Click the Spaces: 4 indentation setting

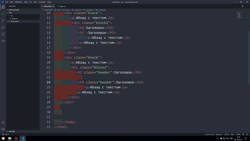click(219, 134)
